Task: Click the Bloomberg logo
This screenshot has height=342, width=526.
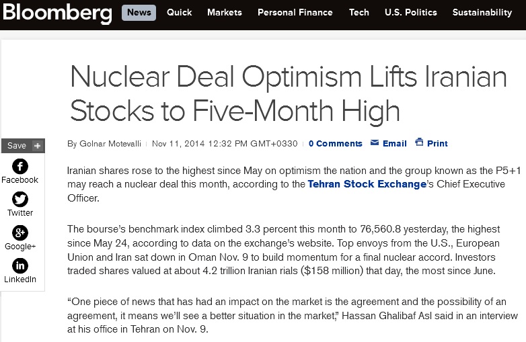Action: click(57, 13)
